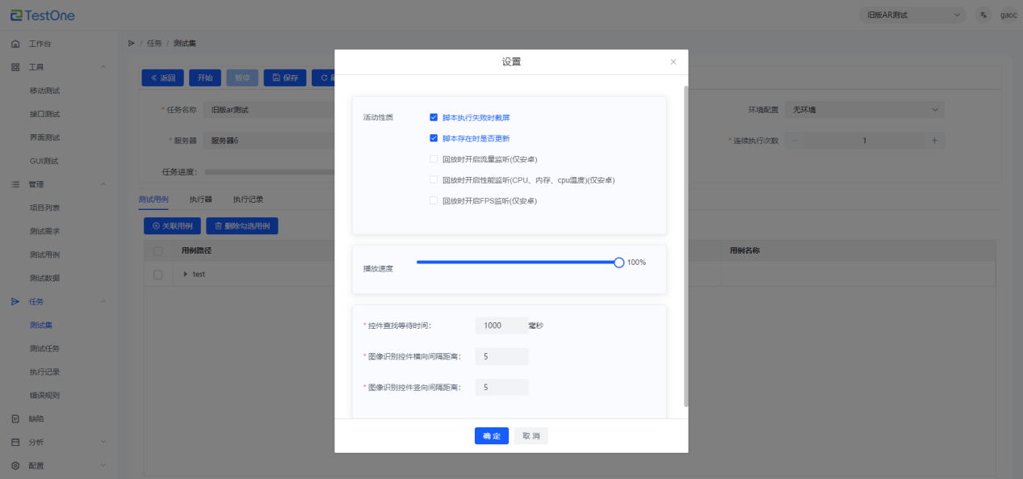Open the 旧版AR测试 project dropdown

(912, 15)
